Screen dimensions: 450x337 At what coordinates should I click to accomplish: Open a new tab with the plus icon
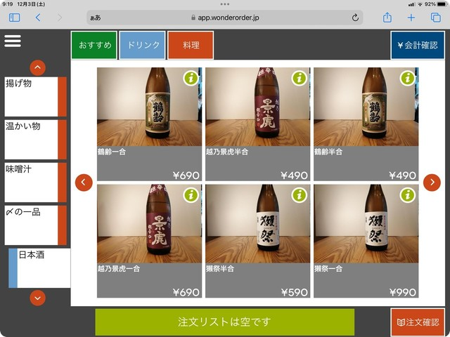pyautogui.click(x=411, y=18)
